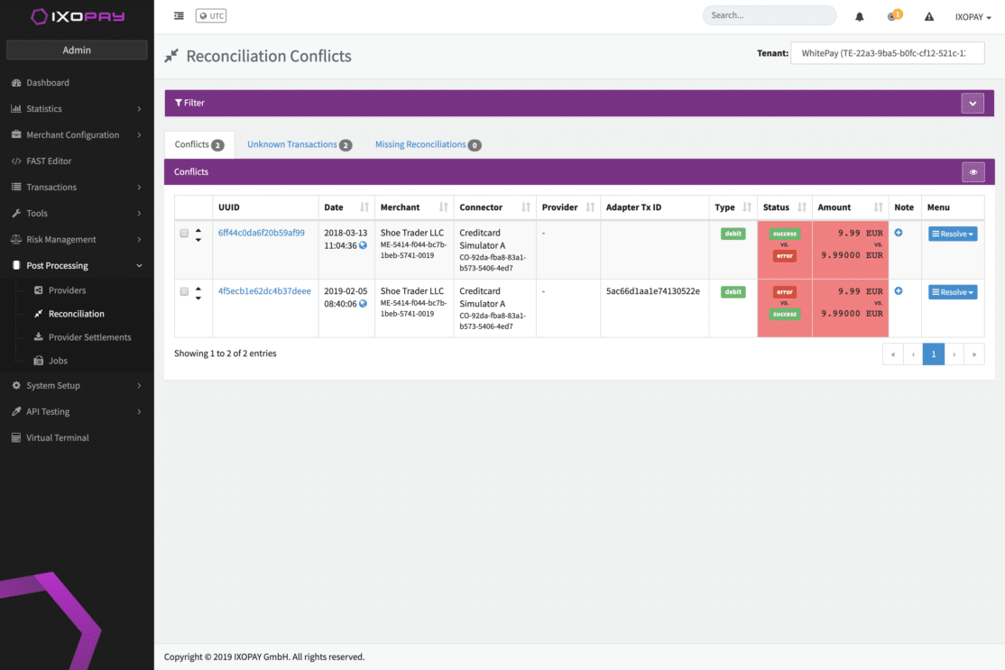Check the checkbox on the second conflict row
1005x670 pixels.
pos(184,291)
